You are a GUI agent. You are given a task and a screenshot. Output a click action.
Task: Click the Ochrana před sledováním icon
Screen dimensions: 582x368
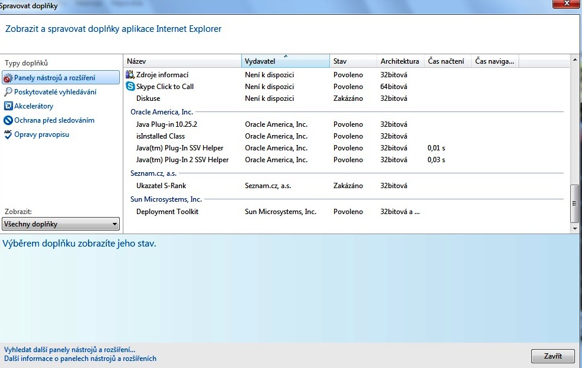pos(8,120)
